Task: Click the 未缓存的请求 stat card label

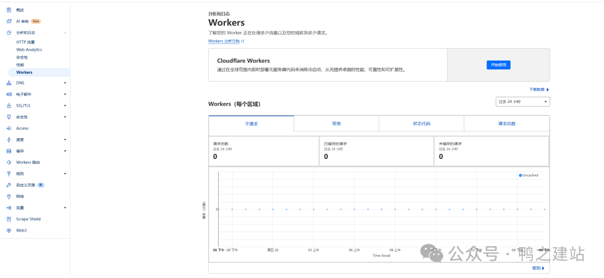Action: pos(450,144)
